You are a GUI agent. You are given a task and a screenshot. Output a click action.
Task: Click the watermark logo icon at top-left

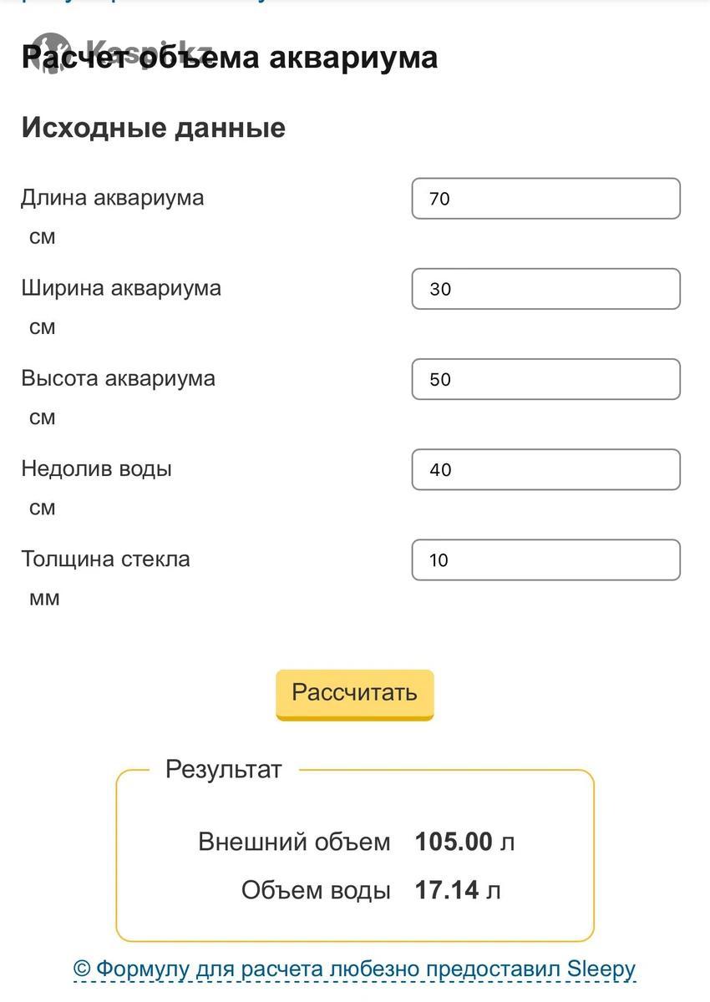(x=52, y=52)
